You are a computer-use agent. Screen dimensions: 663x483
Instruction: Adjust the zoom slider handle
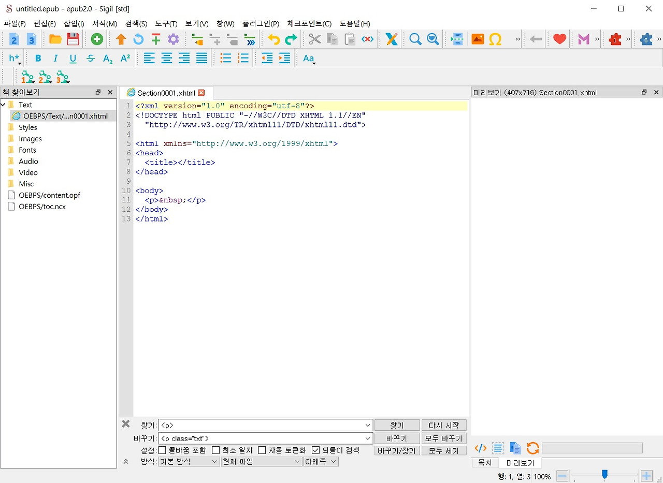[x=604, y=475]
